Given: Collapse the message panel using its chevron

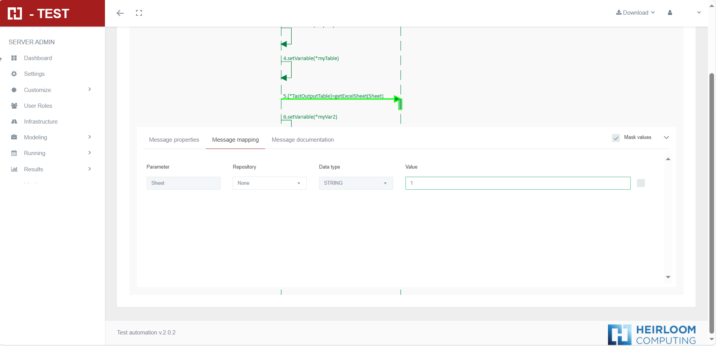Looking at the screenshot, I should point(666,137).
